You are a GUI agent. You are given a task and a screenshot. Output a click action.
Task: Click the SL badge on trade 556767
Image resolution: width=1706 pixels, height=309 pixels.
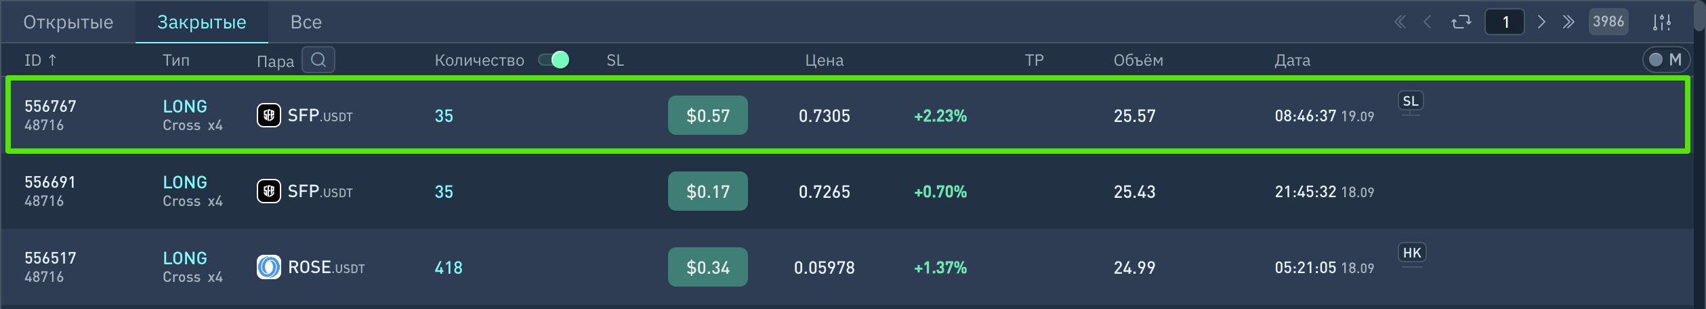[1410, 102]
